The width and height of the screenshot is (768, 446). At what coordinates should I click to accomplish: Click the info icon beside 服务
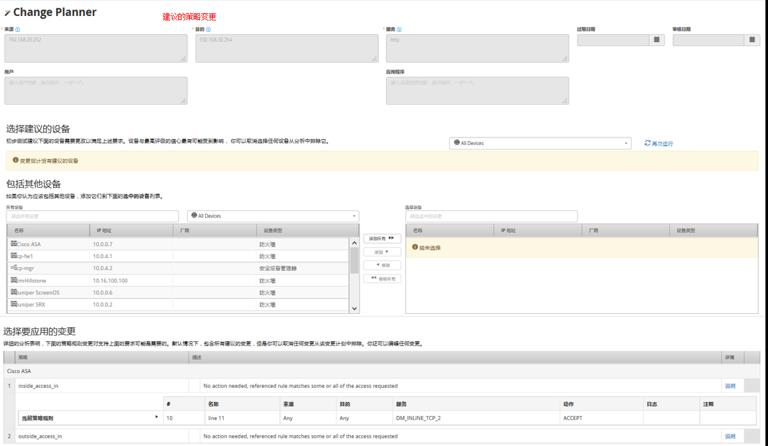399,29
